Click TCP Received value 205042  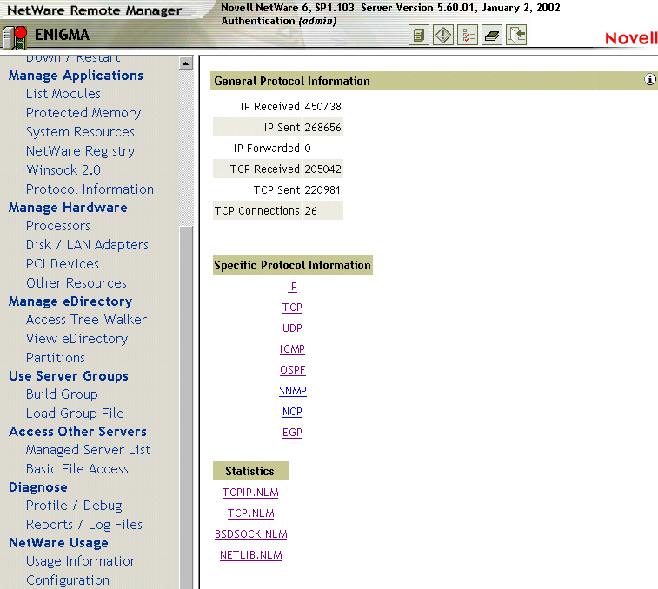pyautogui.click(x=322, y=169)
